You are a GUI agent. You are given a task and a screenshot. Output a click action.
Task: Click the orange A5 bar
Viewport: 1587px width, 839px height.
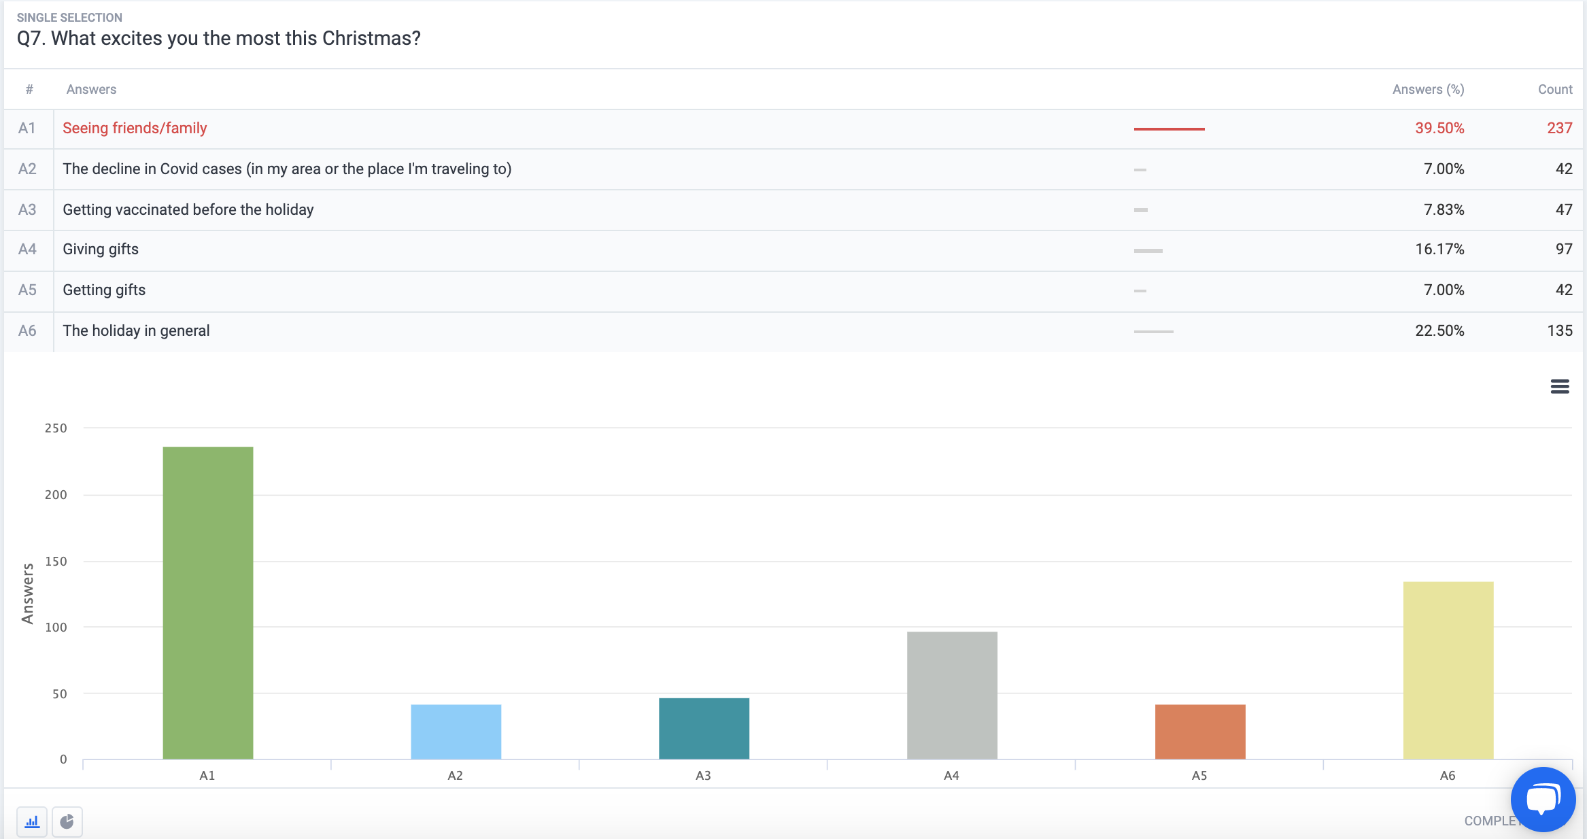(1200, 731)
